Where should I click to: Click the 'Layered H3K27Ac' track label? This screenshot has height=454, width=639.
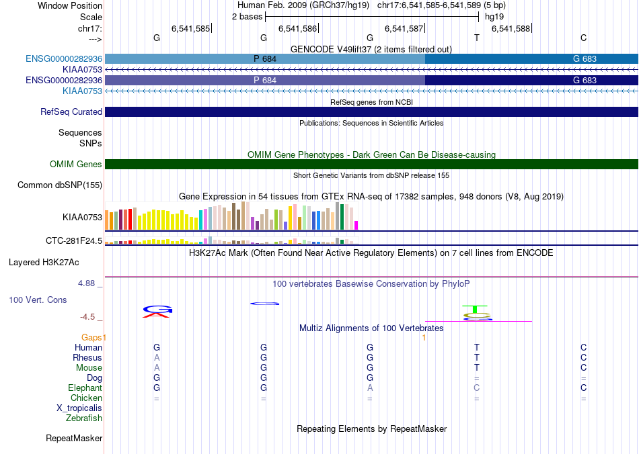tap(44, 263)
